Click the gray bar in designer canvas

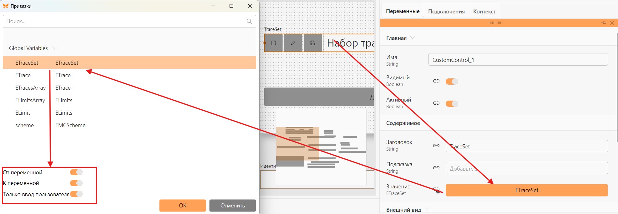[319, 97]
